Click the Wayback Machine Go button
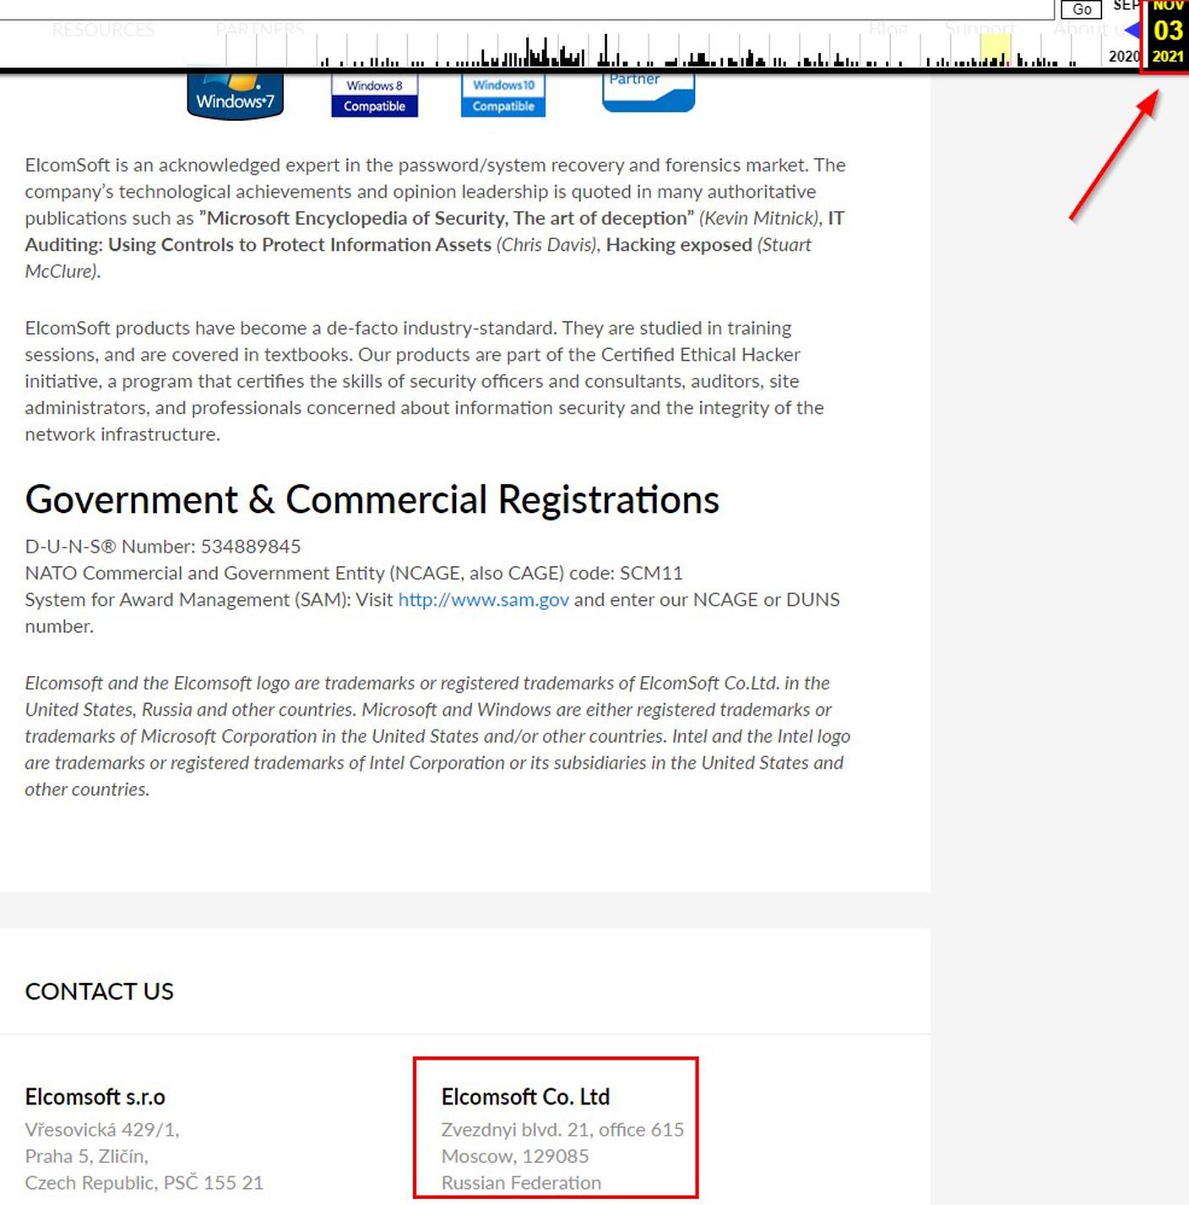1189x1205 pixels. (x=1082, y=9)
